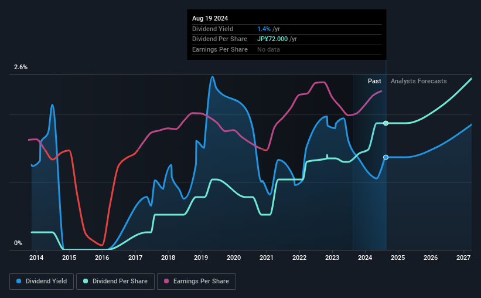Click the tooltip's Dividend Yield row label
The image size is (481, 298).
click(213, 29)
